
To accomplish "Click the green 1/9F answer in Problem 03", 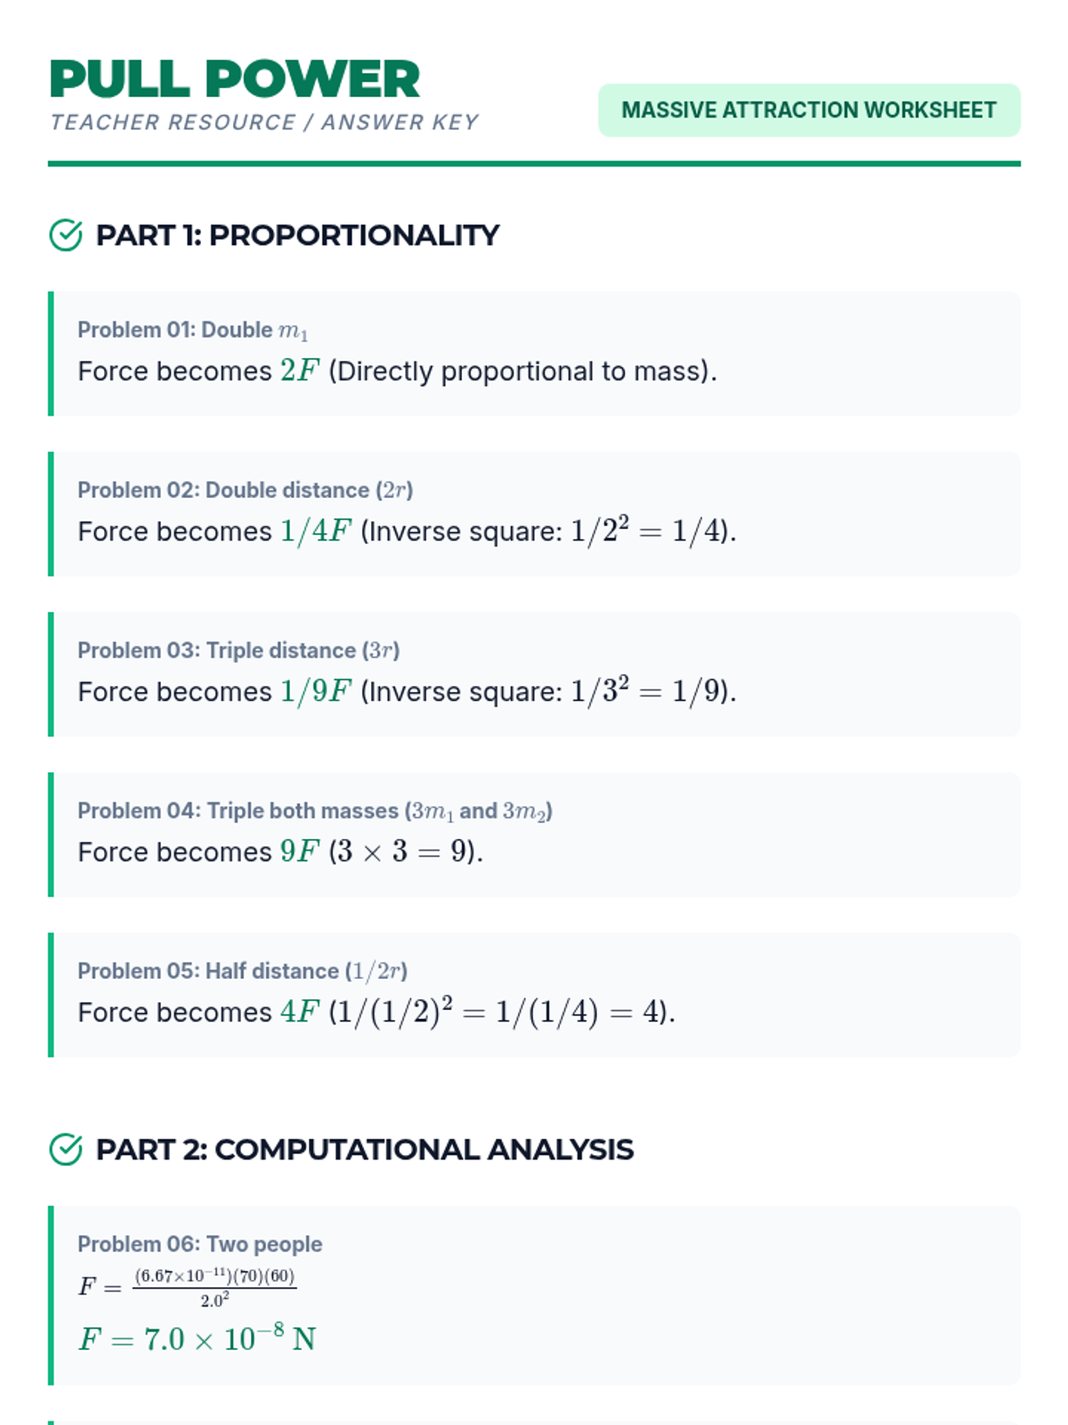I will point(316,692).
